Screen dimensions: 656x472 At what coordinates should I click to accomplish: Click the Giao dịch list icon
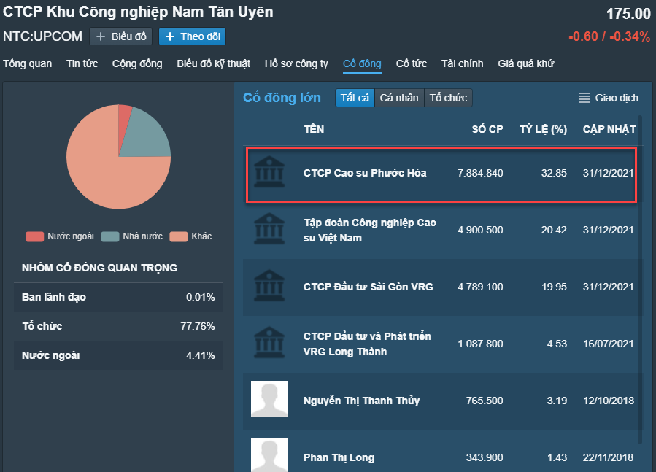(x=584, y=98)
